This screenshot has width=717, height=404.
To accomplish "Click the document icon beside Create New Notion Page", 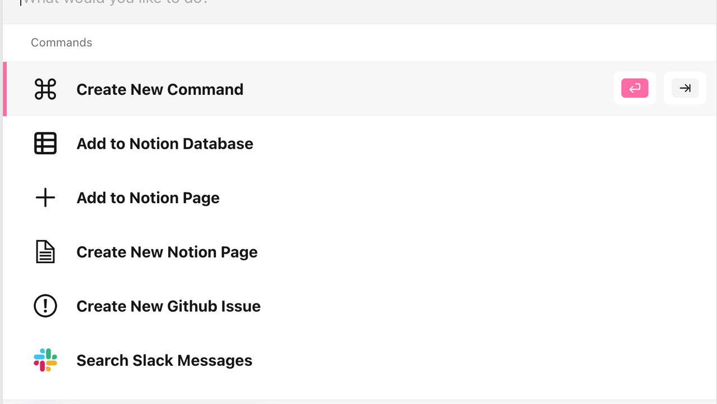I will (45, 252).
